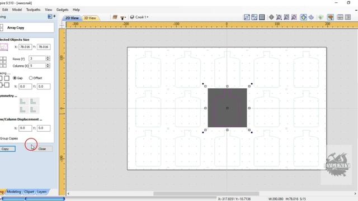The width and height of the screenshot is (358, 201).
Task: Click the center handle of the selected square
Action: (x=227, y=108)
